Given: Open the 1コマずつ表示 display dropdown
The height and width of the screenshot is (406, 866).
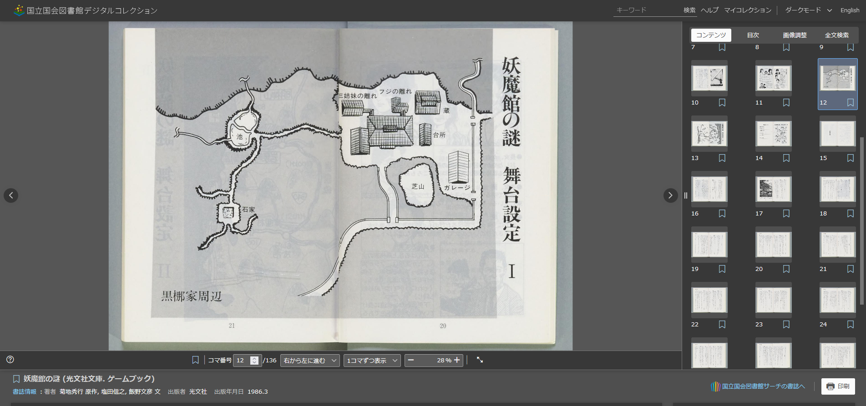Looking at the screenshot, I should click(x=372, y=361).
